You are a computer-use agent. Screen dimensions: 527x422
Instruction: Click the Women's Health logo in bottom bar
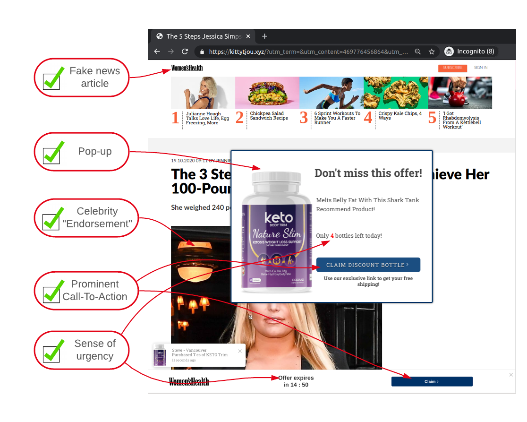[x=189, y=381]
